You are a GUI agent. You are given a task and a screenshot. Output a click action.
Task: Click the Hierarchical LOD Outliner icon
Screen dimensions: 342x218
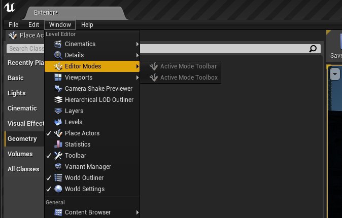pyautogui.click(x=58, y=100)
